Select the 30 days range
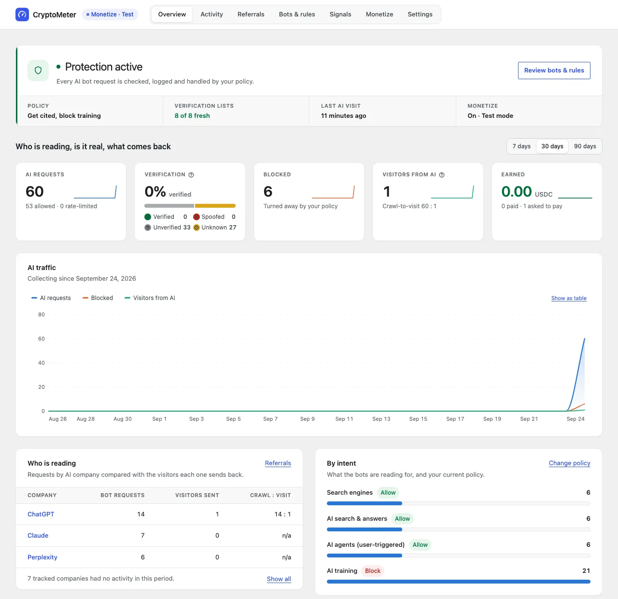 pyautogui.click(x=552, y=146)
